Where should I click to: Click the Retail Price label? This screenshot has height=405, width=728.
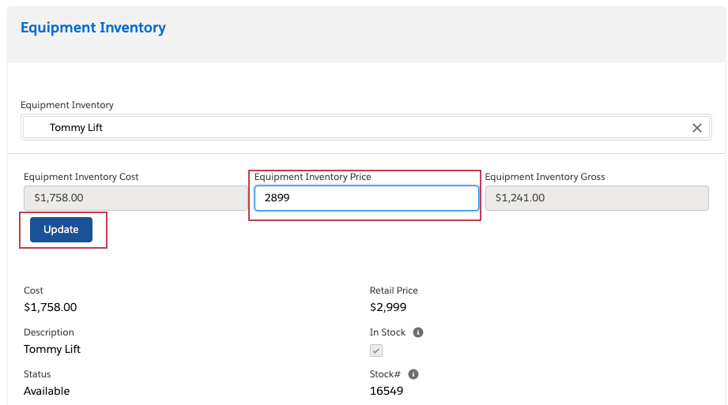point(394,291)
